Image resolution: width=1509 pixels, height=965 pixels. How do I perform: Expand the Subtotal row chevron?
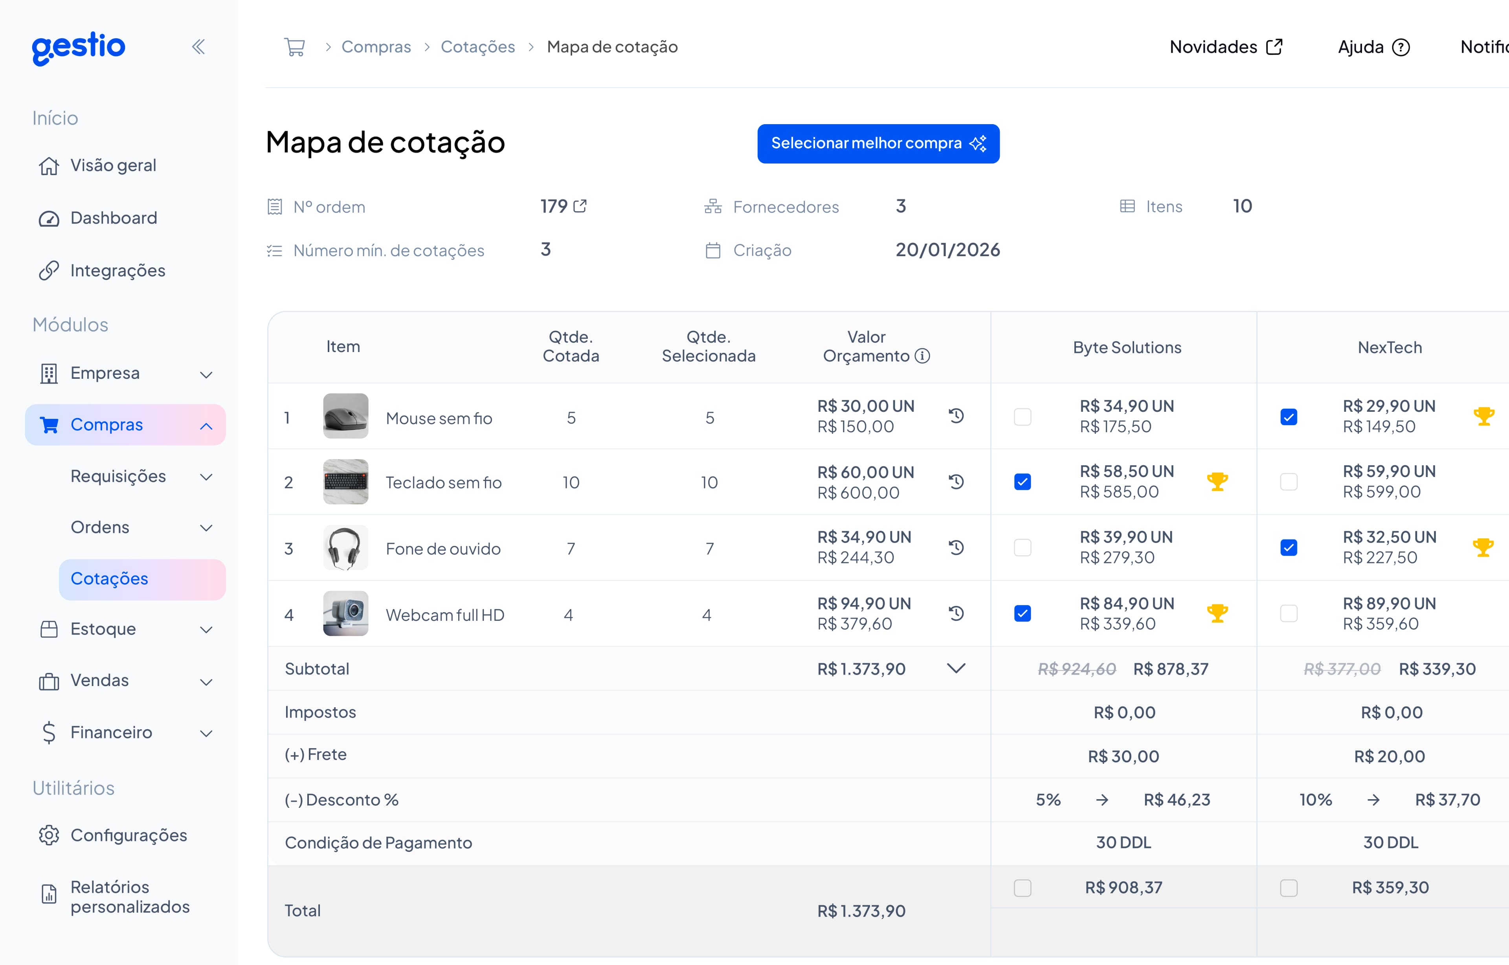(956, 668)
